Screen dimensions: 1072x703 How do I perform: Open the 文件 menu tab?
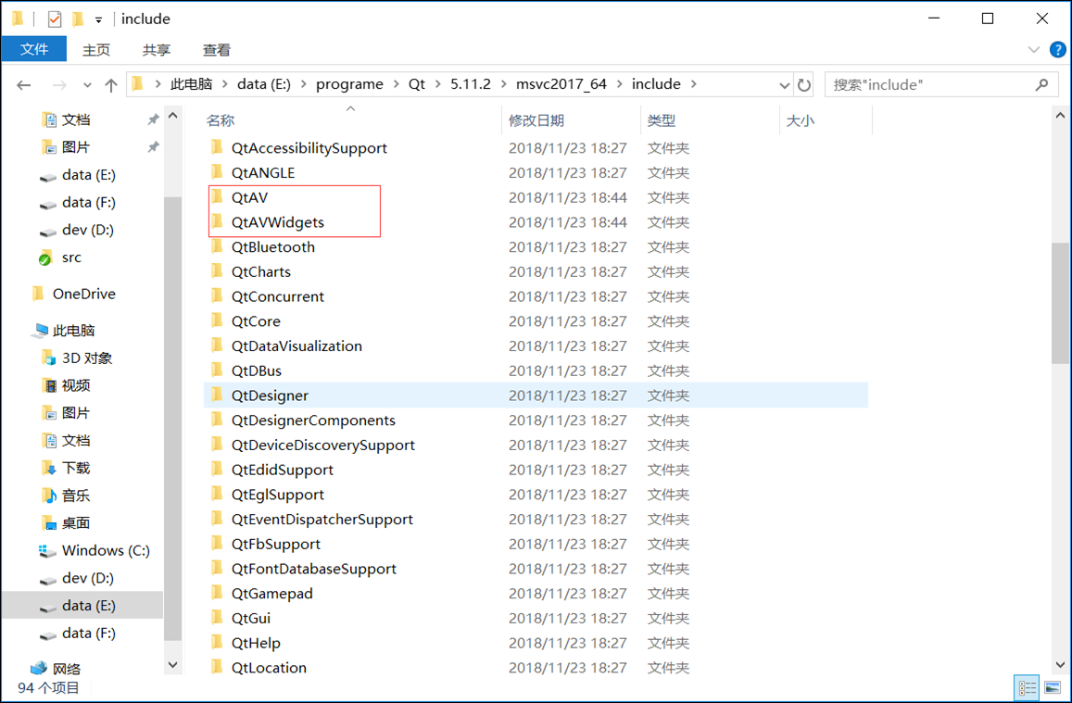point(34,49)
